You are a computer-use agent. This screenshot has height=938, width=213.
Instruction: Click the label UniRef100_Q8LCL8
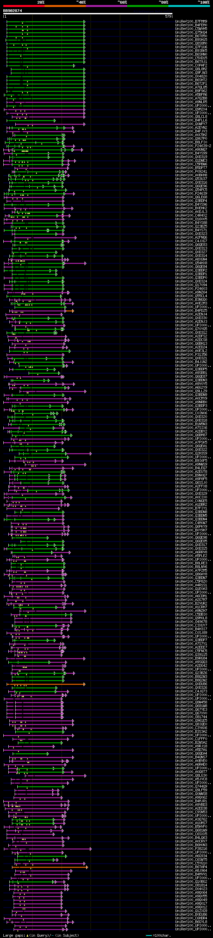point(191,116)
